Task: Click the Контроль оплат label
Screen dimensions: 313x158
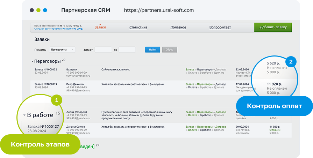Action: click(x=274, y=106)
